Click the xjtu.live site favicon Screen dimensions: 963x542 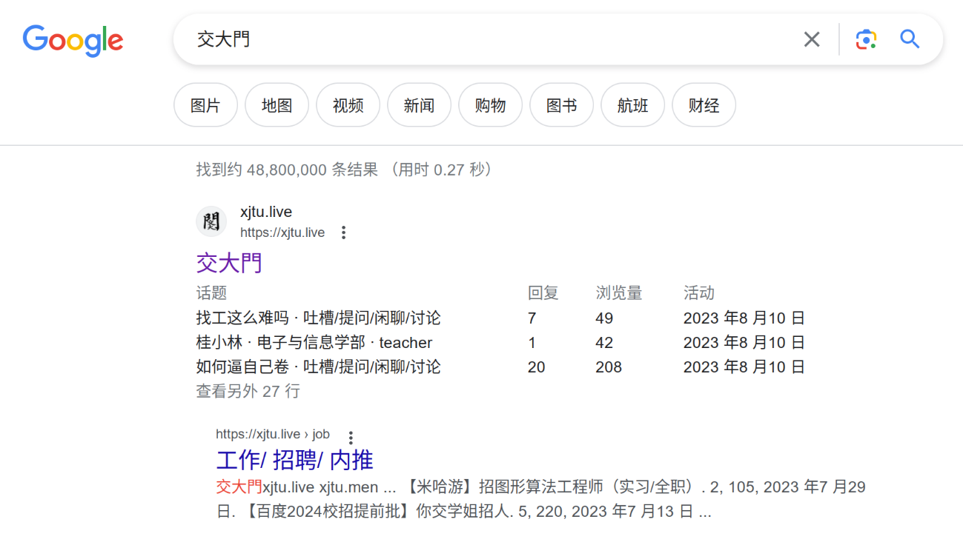click(x=211, y=221)
